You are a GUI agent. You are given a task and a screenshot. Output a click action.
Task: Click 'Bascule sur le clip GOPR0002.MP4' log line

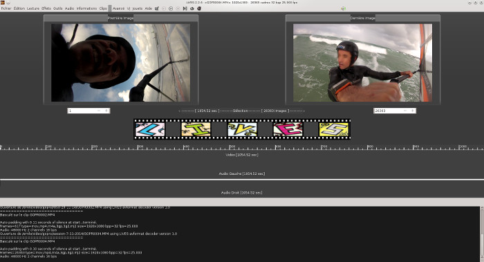point(27,215)
